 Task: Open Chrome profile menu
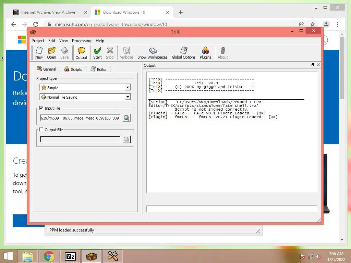pos(326,24)
